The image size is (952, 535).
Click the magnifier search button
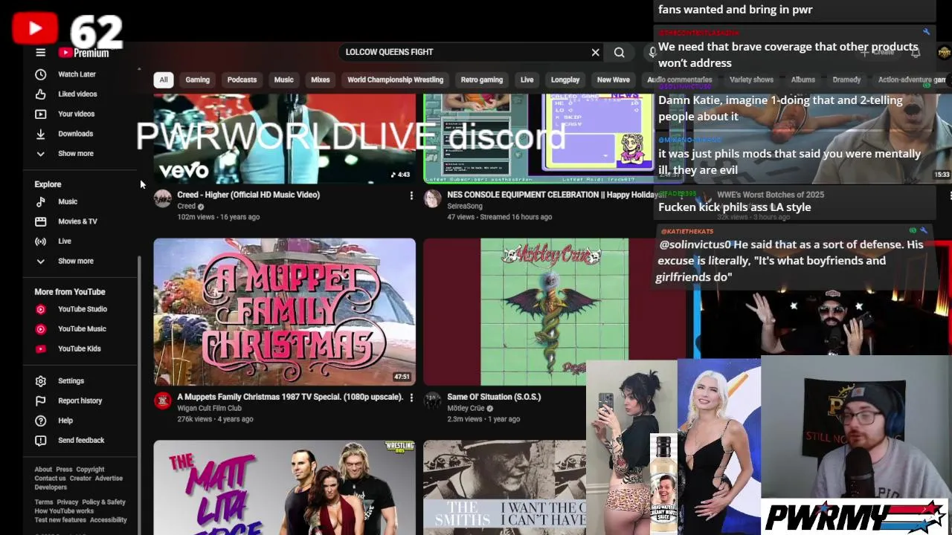coord(619,52)
